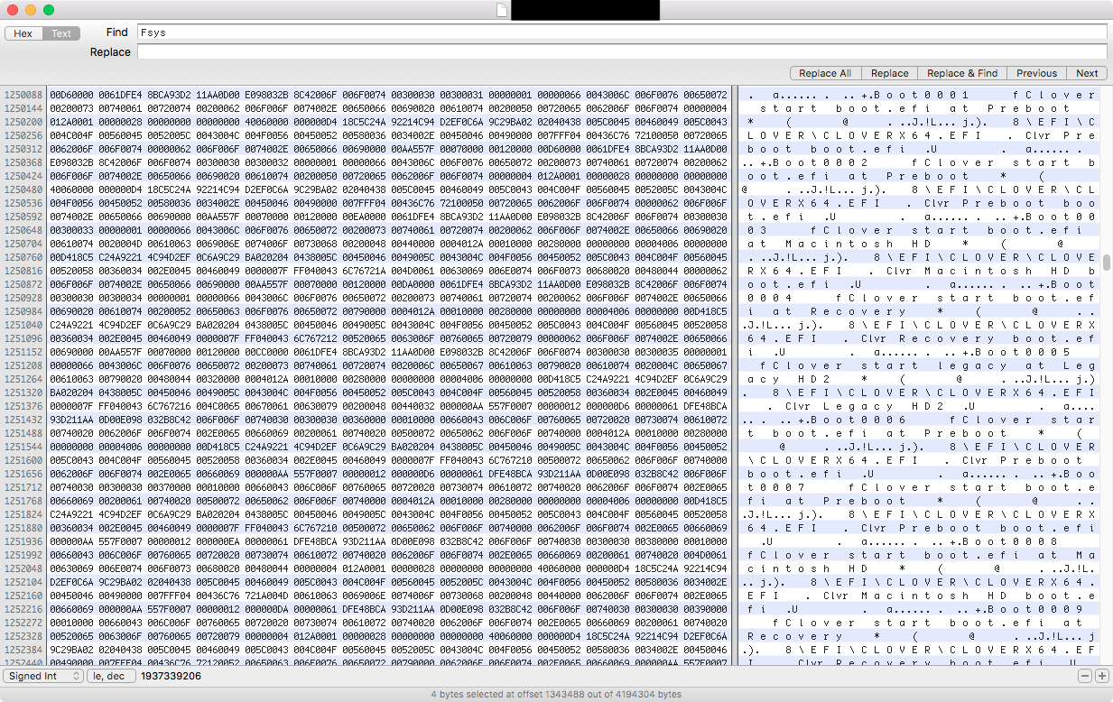
Task: Click the Replace button
Action: coord(889,73)
